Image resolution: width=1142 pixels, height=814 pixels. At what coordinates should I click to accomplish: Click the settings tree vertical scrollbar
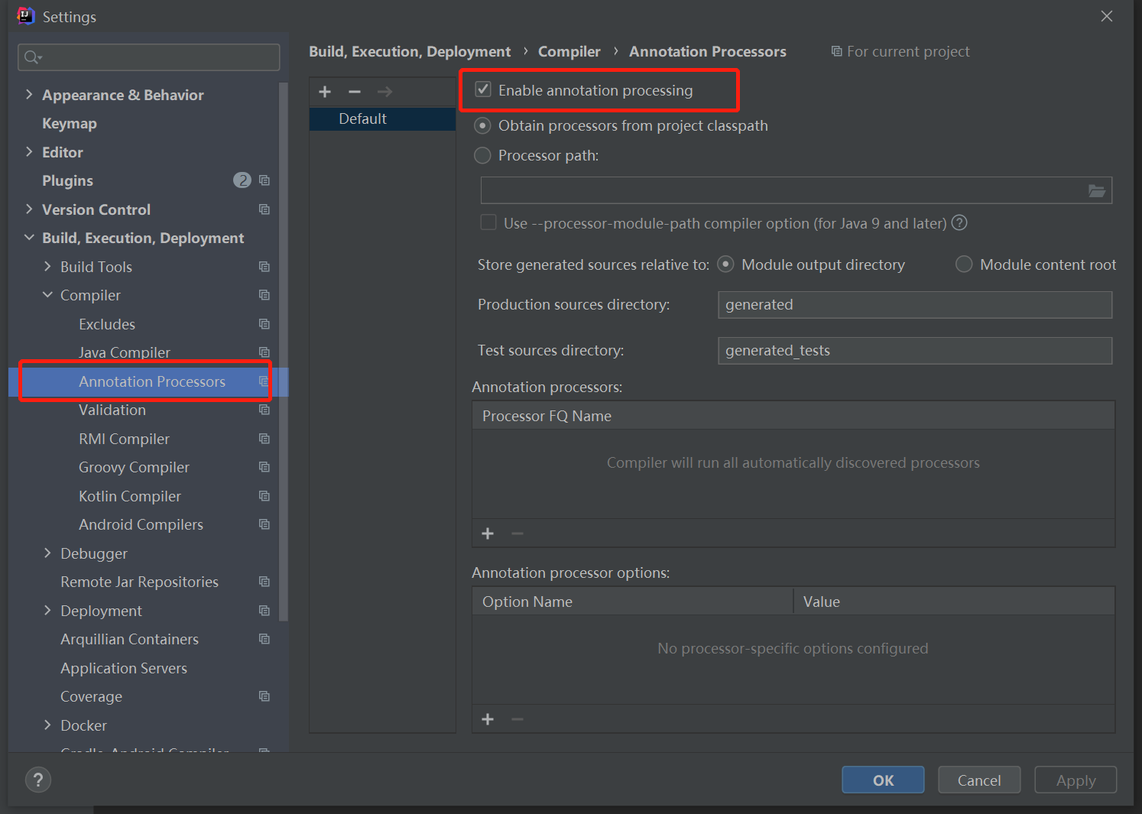click(284, 352)
